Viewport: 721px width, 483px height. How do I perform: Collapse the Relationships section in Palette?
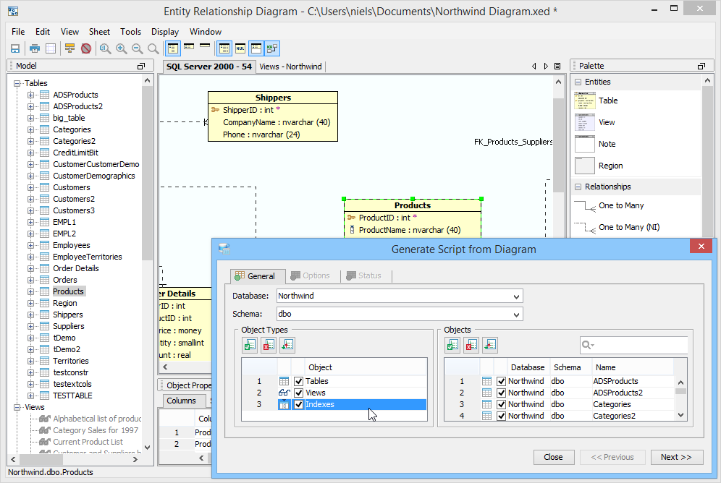click(x=578, y=187)
